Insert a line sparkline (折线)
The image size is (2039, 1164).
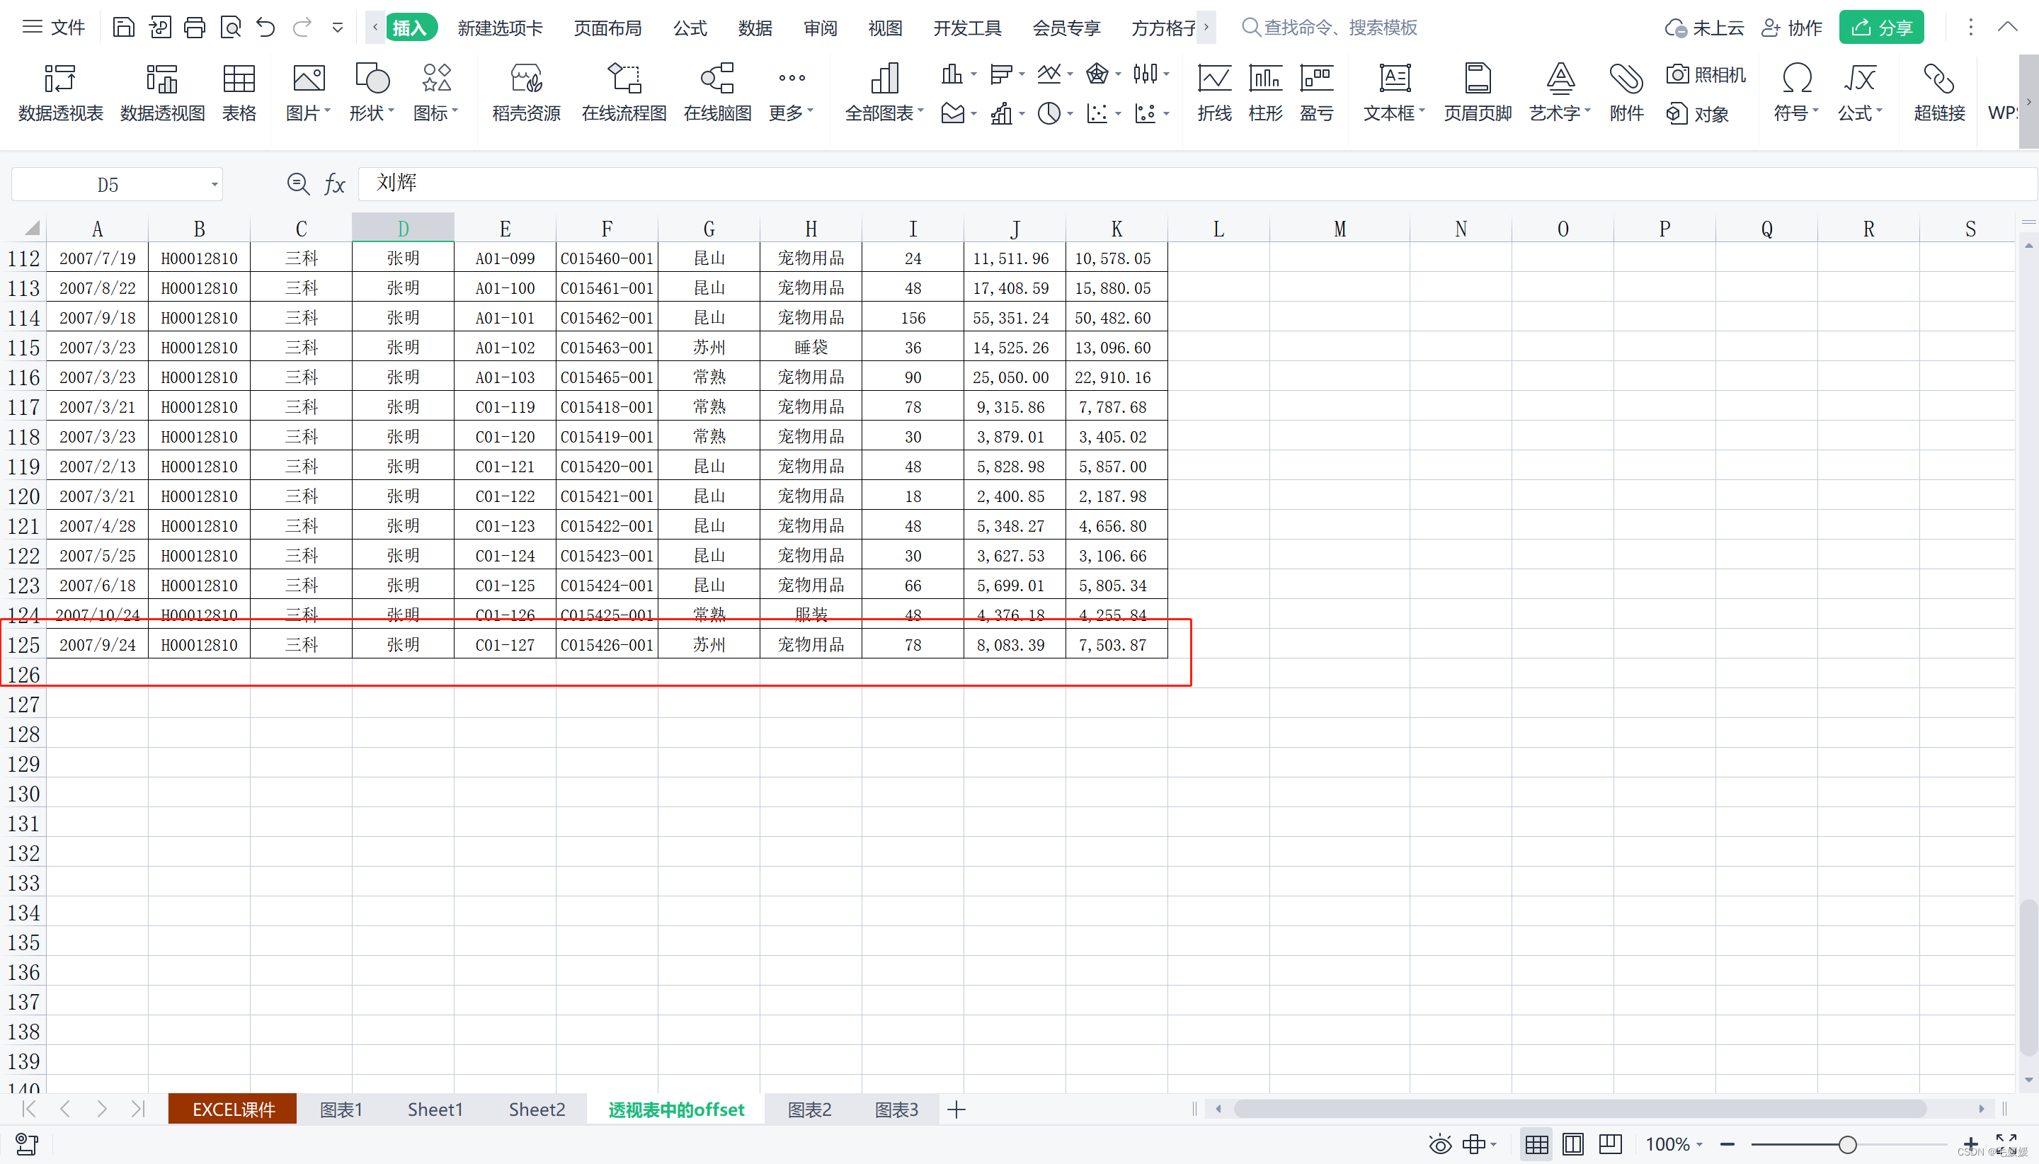(x=1214, y=93)
